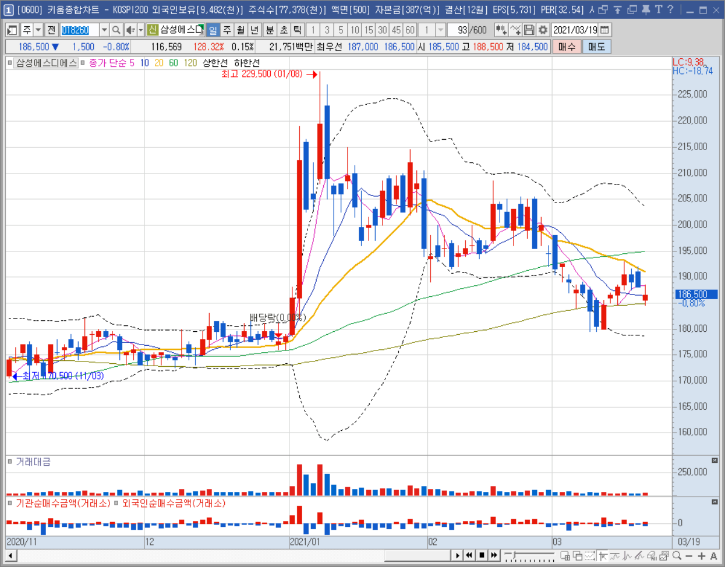Switch to the 틱 tick chart period

coord(297,30)
